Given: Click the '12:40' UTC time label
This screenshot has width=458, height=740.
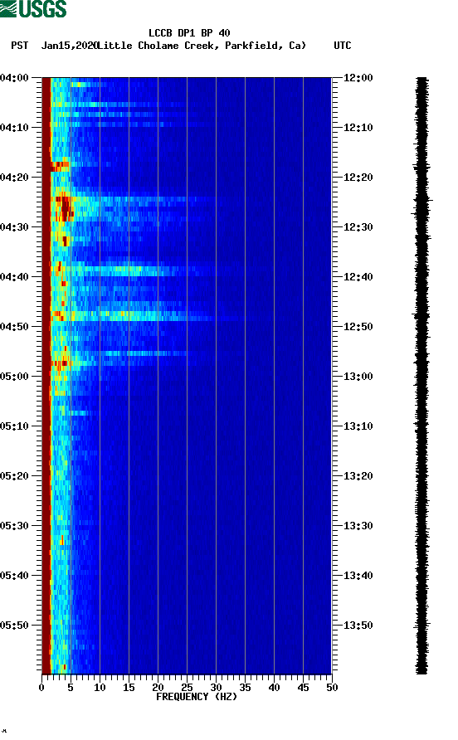Looking at the screenshot, I should [358, 276].
